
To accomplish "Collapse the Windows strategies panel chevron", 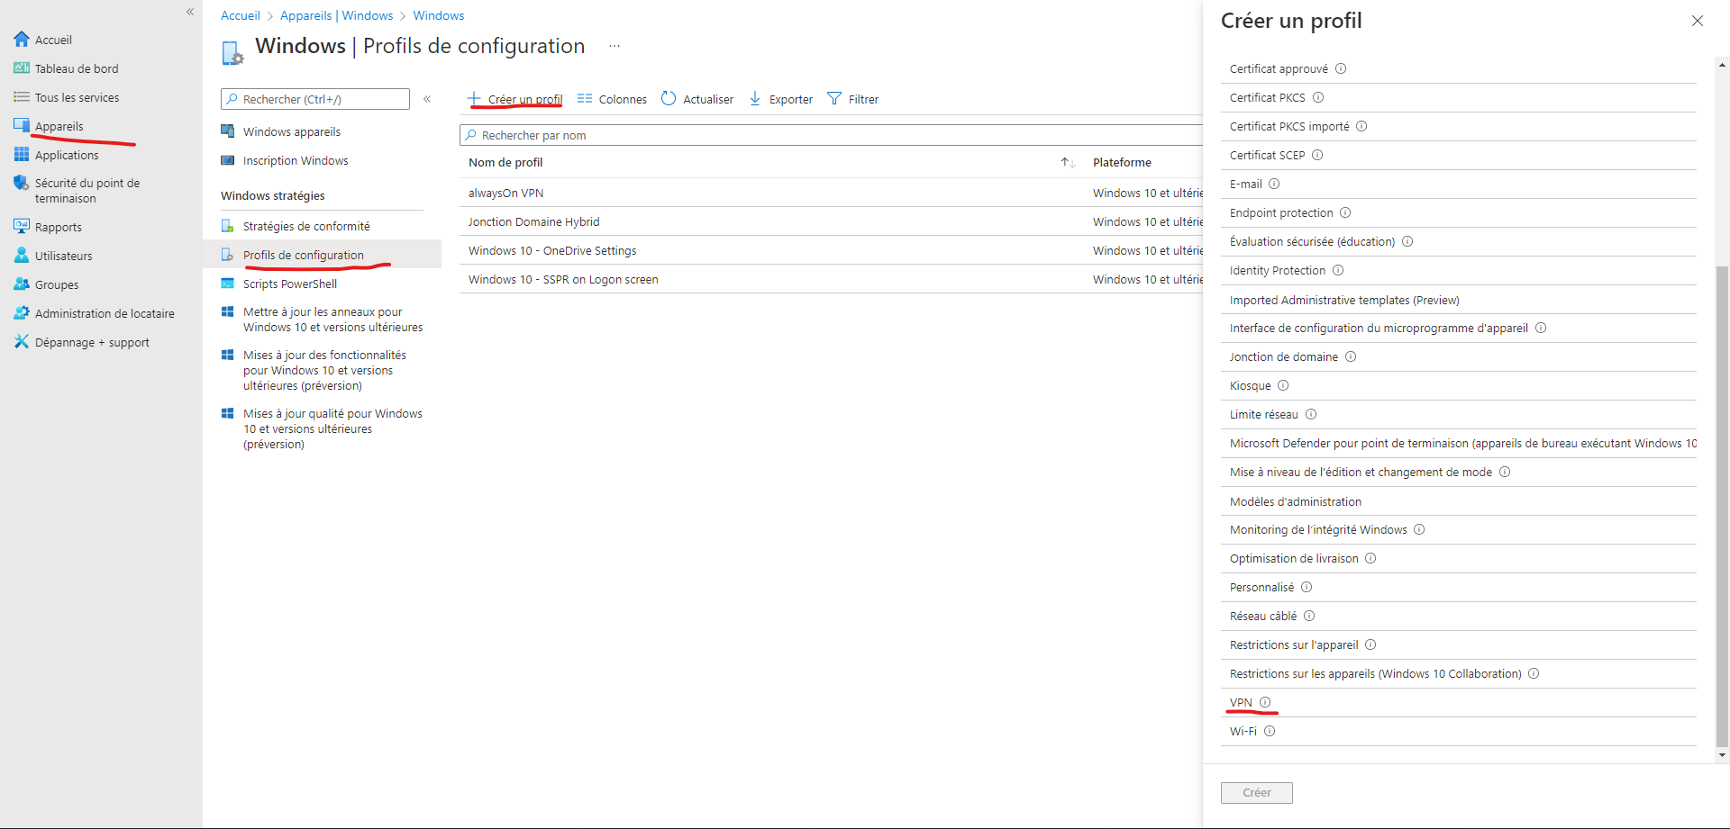I will pos(427,99).
